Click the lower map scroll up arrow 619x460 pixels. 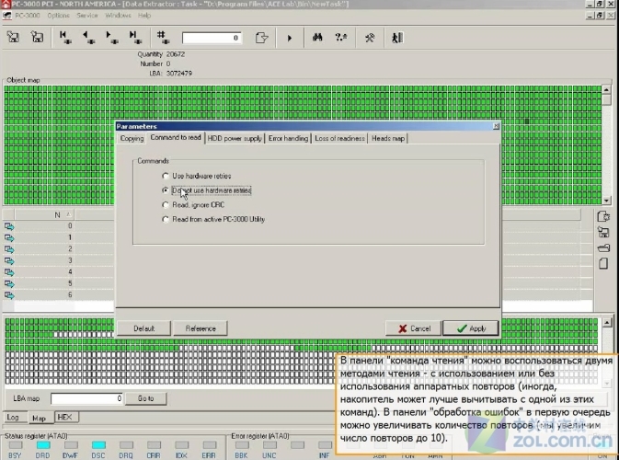click(x=607, y=323)
